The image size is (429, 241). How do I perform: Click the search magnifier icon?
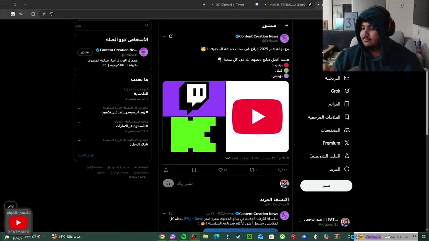147,25
